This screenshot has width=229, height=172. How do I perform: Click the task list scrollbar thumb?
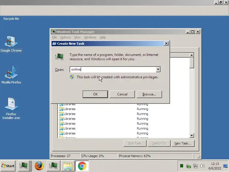192,63
